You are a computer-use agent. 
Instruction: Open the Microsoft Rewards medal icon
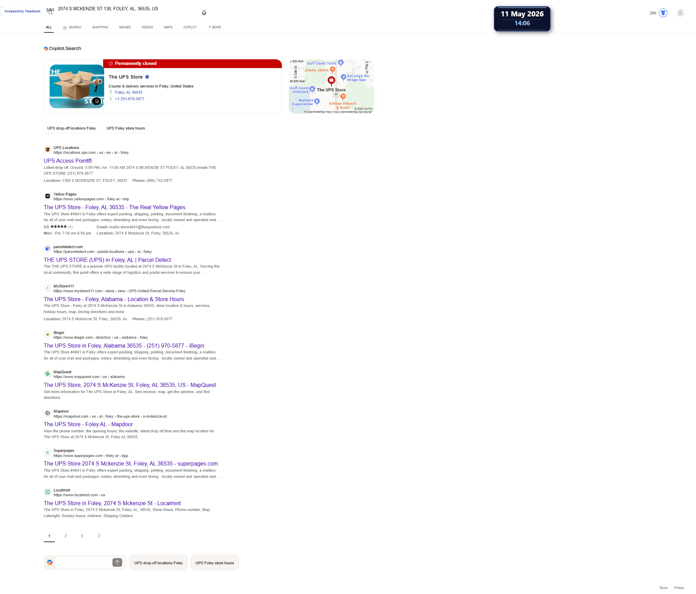663,13
